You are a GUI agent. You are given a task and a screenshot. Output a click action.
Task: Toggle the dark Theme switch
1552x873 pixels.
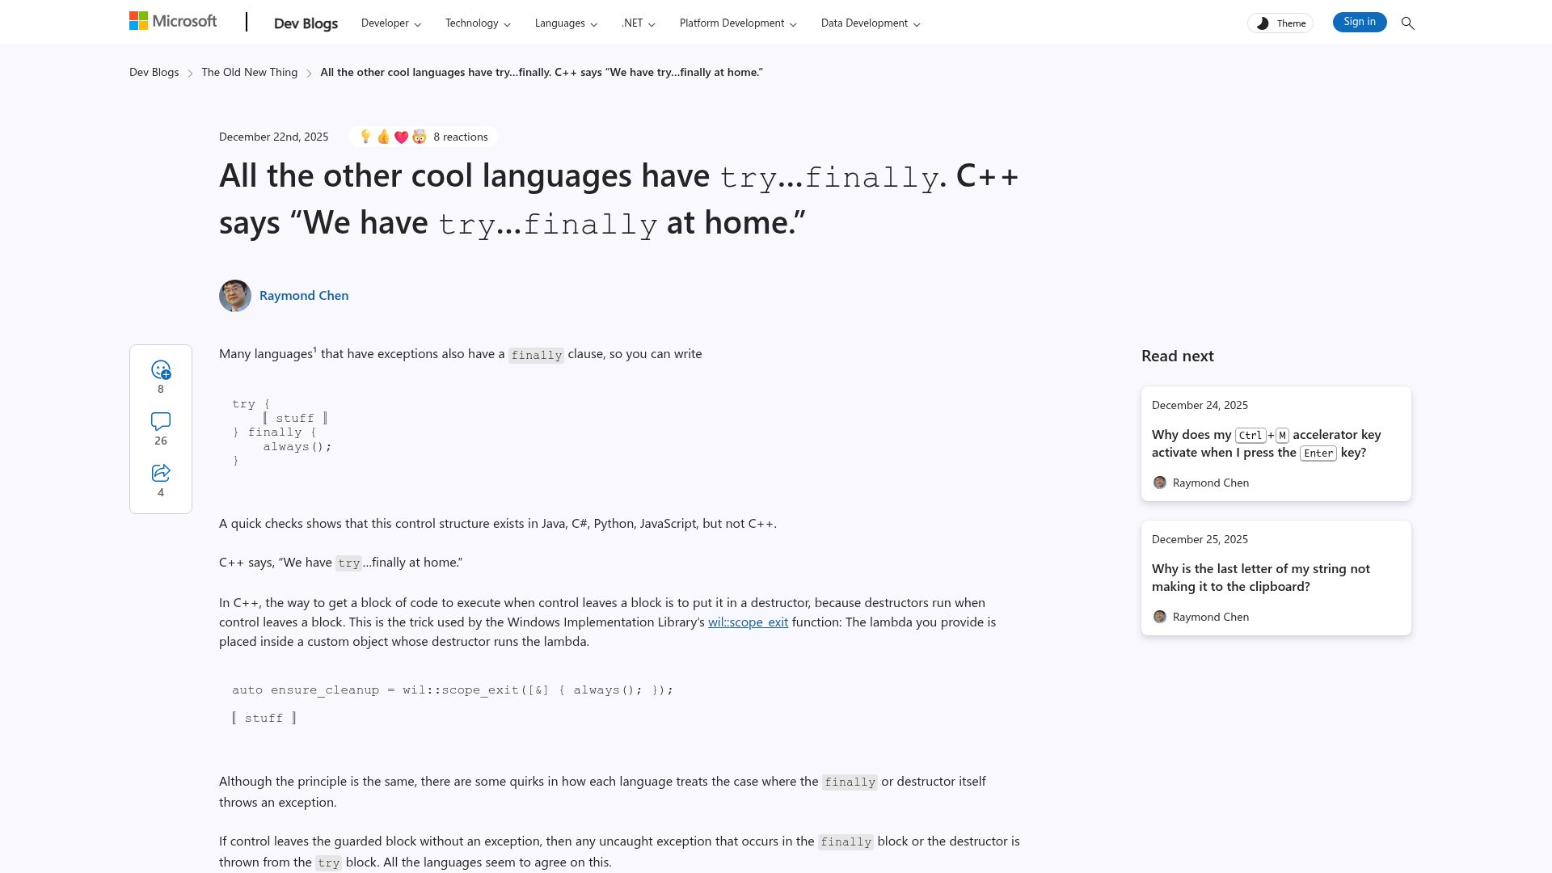(x=1280, y=23)
